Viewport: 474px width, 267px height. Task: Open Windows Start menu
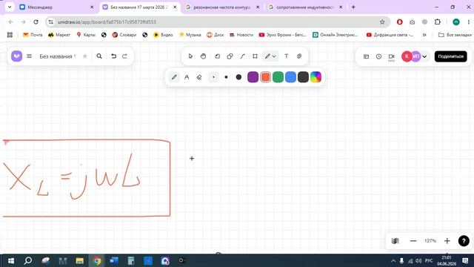pyautogui.click(x=11, y=260)
